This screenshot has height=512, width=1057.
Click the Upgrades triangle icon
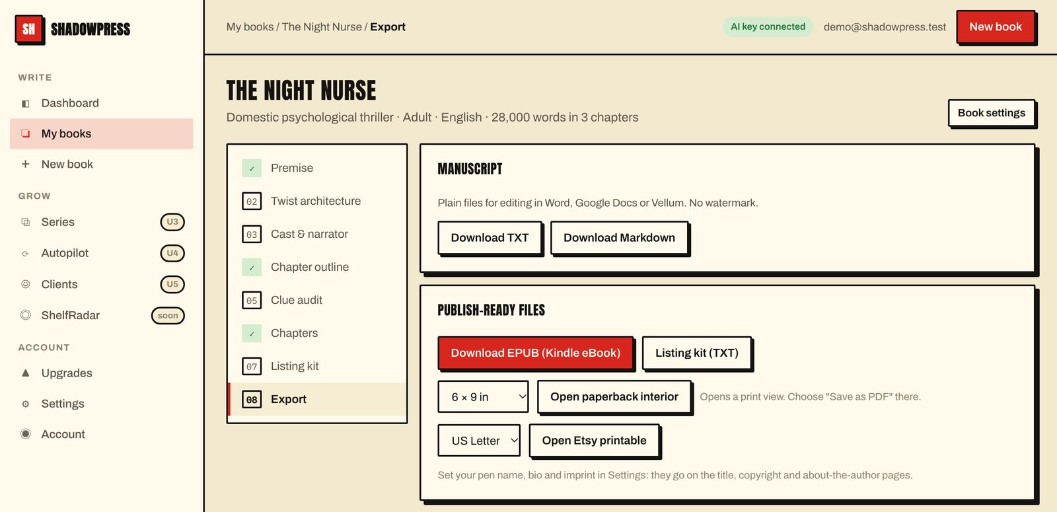(x=26, y=373)
